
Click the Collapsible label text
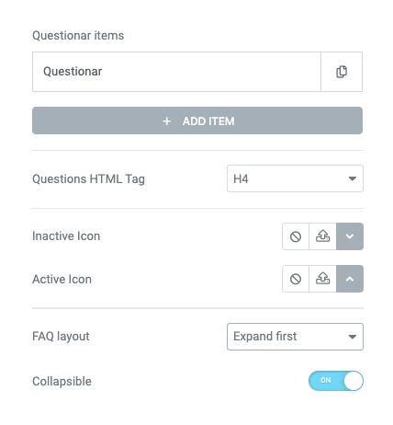coord(62,381)
